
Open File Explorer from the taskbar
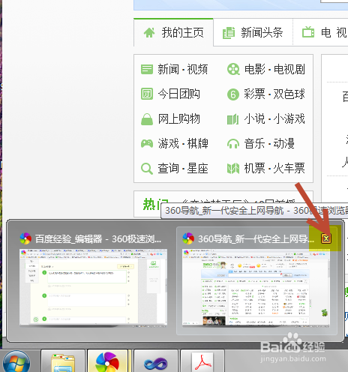point(63,361)
